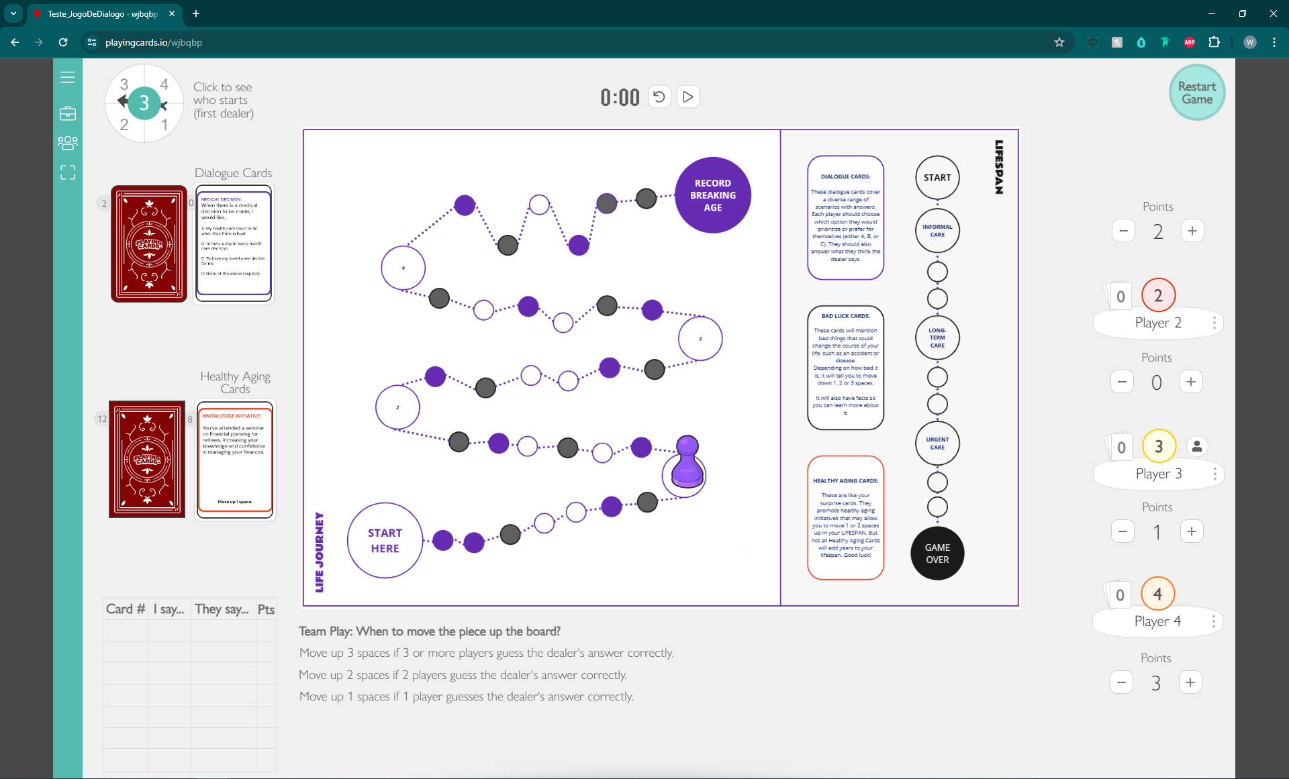Open the players group icon
The height and width of the screenshot is (779, 1289).
pyautogui.click(x=68, y=143)
